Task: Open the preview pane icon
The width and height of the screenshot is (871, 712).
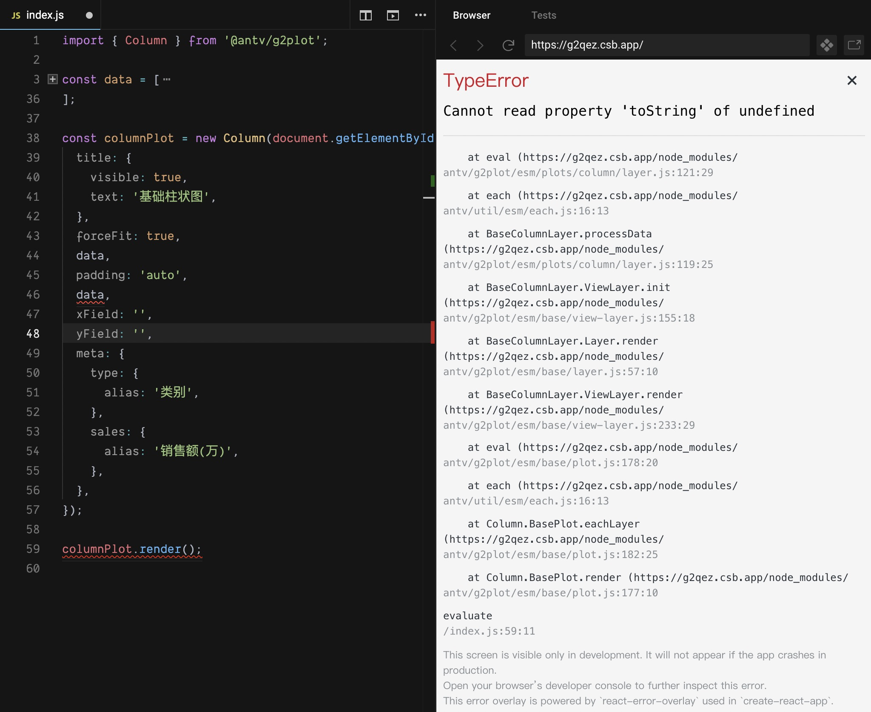Action: (x=393, y=15)
